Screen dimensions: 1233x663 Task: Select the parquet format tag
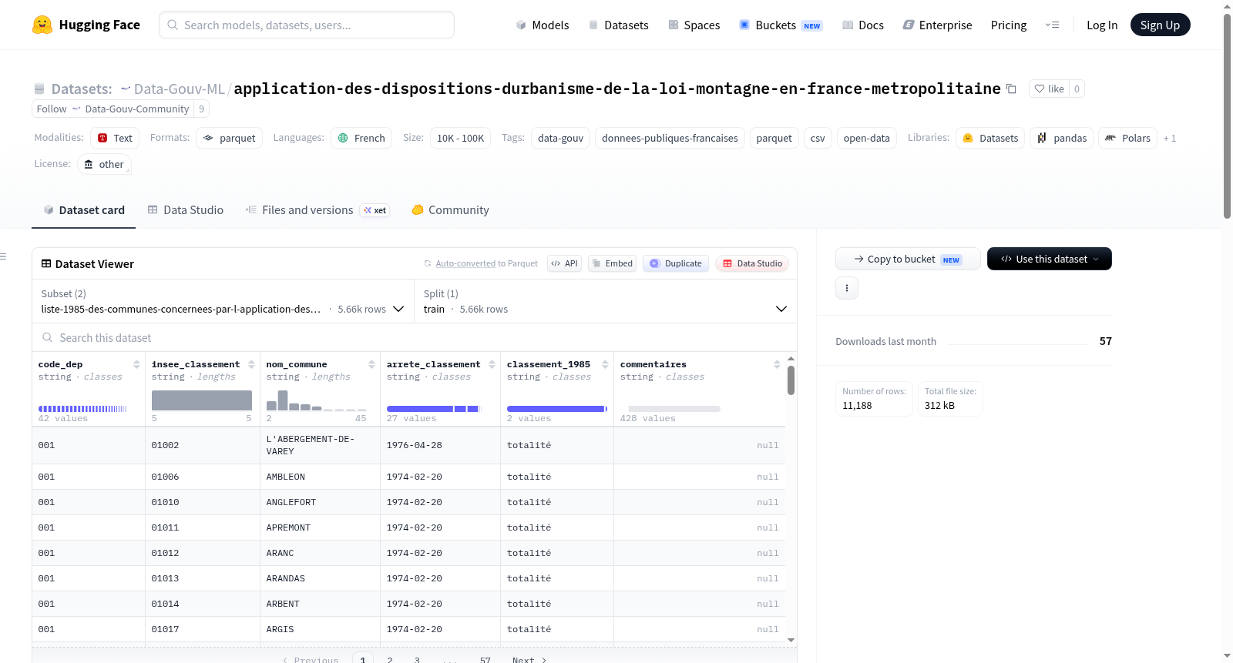click(230, 138)
